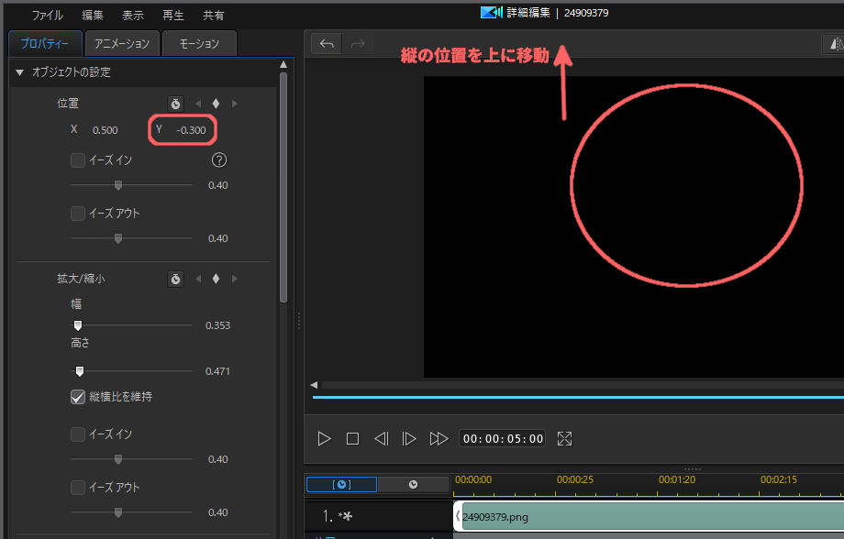The height and width of the screenshot is (539, 844).
Task: Switch to the アニメーション tab
Action: 122,44
